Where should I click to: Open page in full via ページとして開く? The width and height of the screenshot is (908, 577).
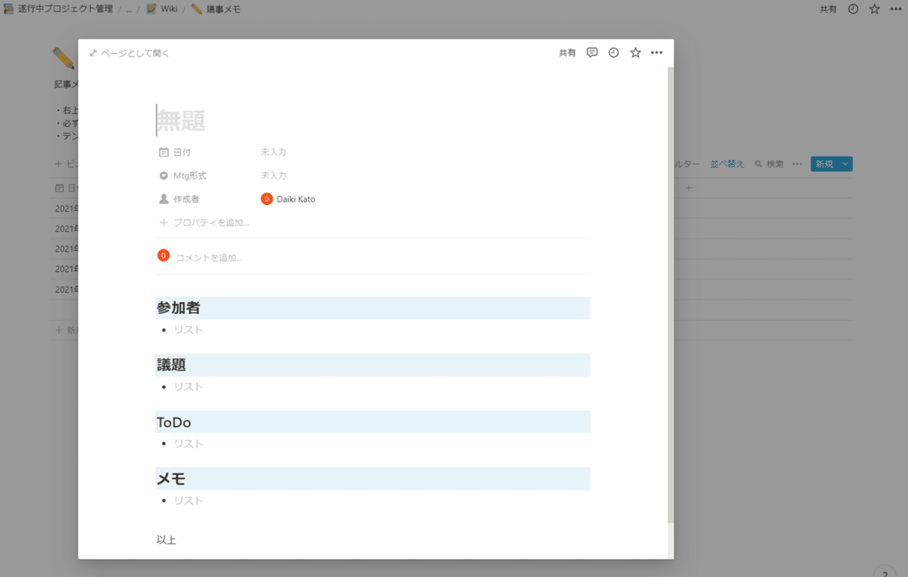click(129, 53)
